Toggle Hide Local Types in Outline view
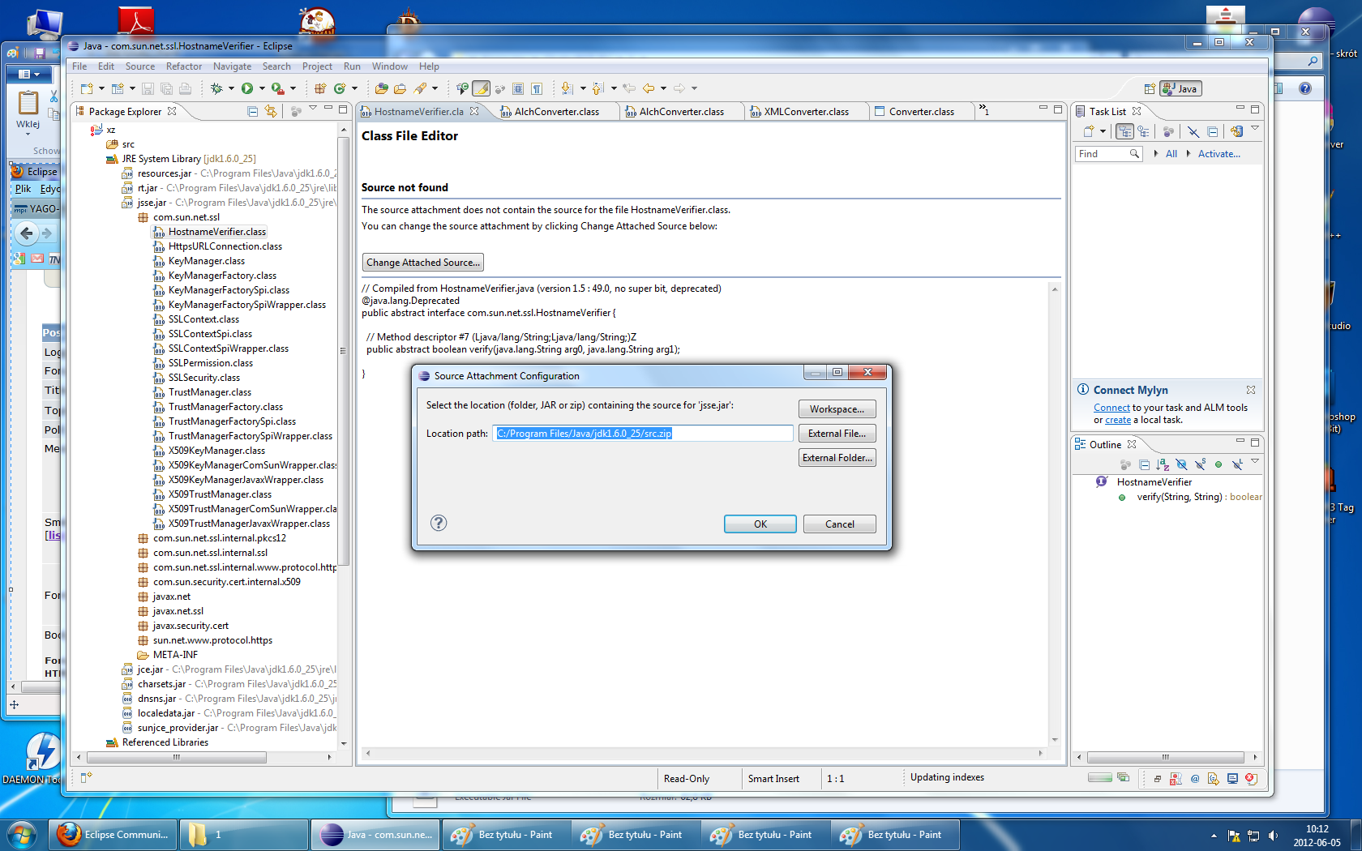The image size is (1362, 851). 1237,464
